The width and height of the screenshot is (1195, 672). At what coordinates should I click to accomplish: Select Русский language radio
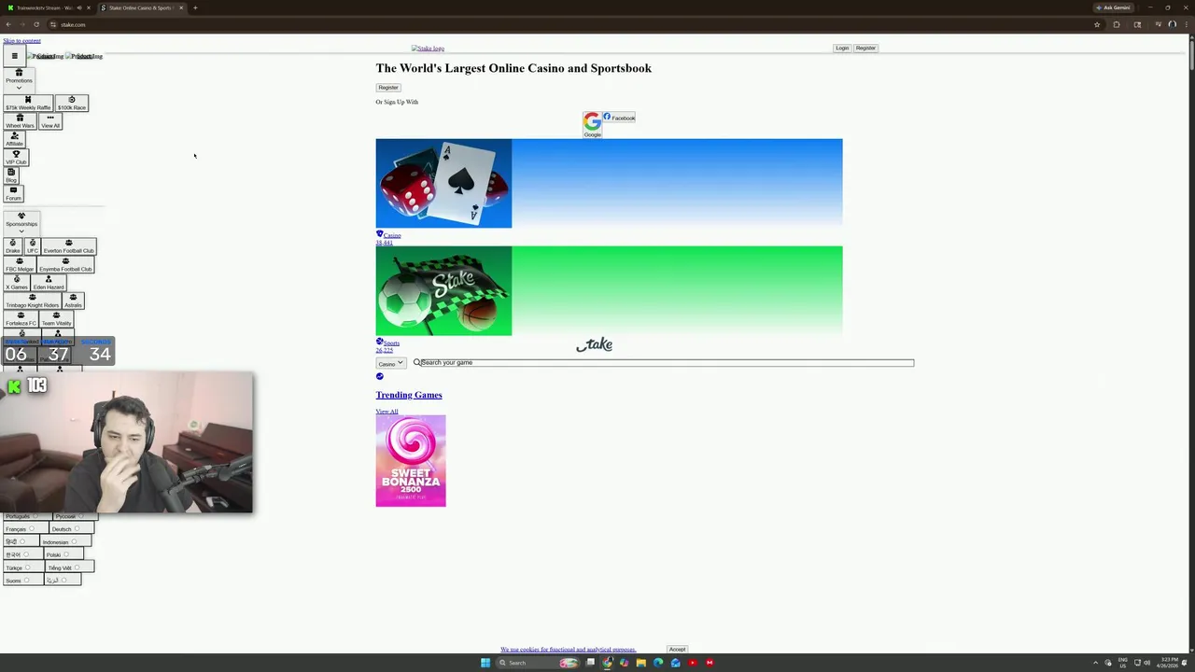point(81,516)
